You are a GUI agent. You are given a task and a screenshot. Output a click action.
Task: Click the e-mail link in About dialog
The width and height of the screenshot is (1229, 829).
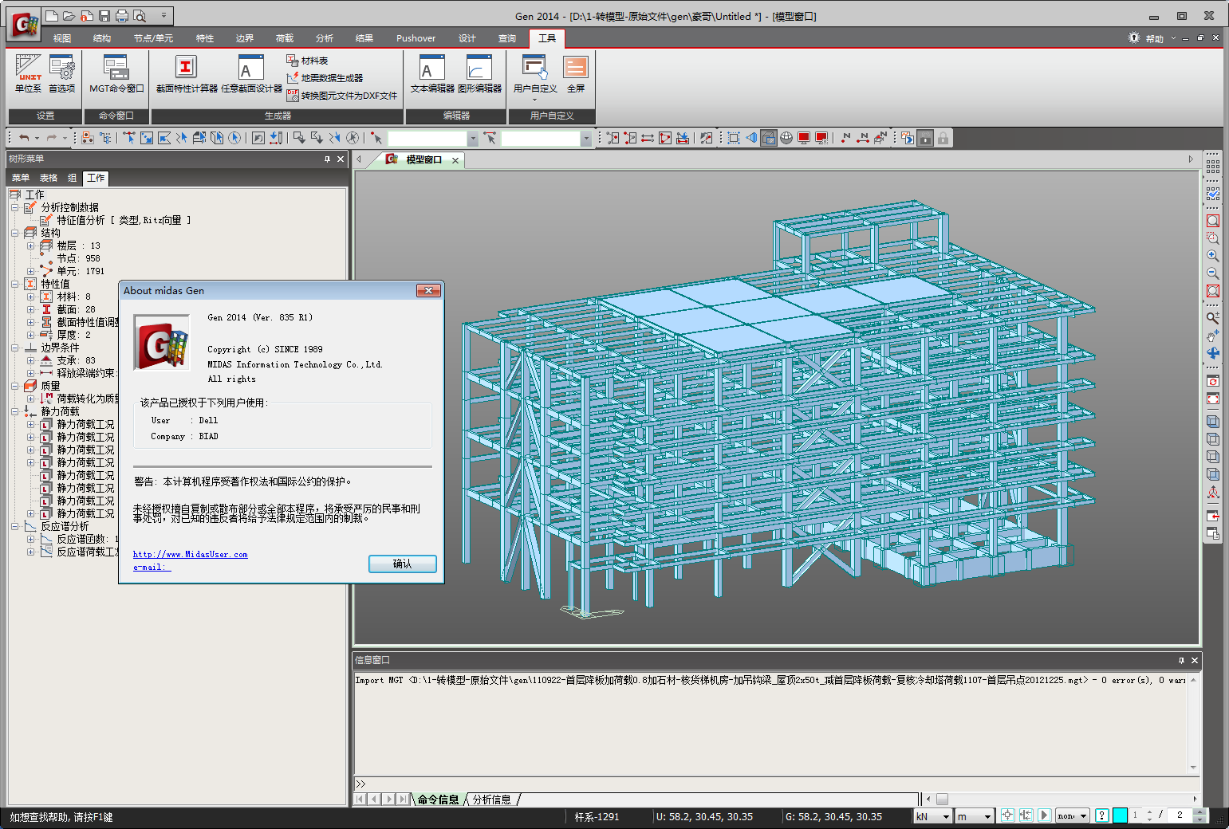(152, 568)
